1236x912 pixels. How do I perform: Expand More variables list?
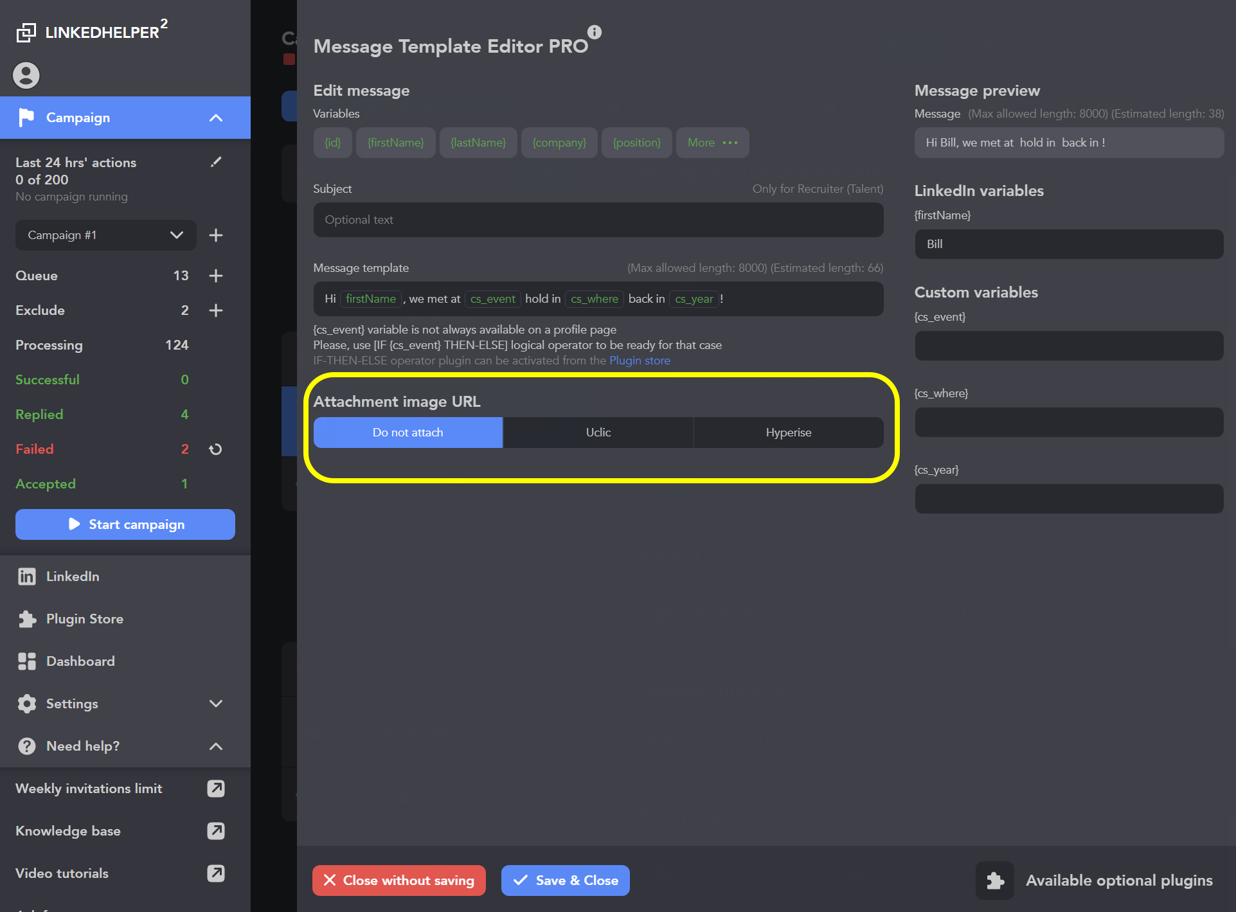click(712, 143)
